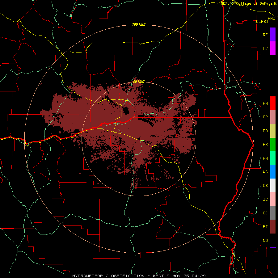The height and width of the screenshot is (278, 278).
Task: Click the UK magenta legend swatch
Action: [273, 48]
